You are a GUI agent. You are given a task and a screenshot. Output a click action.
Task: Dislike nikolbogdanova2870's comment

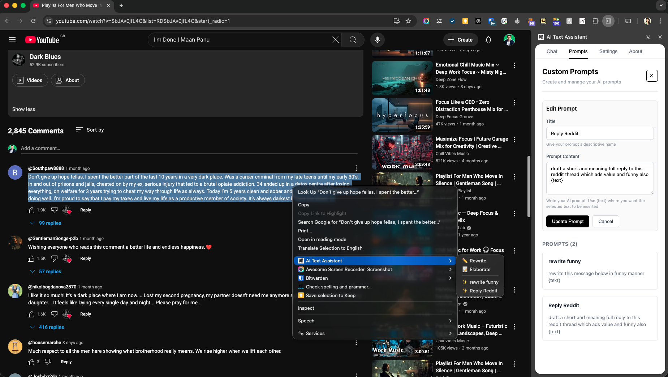[x=54, y=314]
